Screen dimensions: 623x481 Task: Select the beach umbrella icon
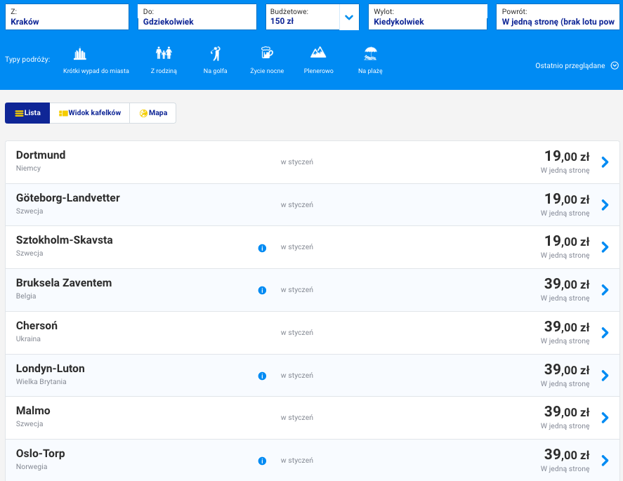[370, 53]
